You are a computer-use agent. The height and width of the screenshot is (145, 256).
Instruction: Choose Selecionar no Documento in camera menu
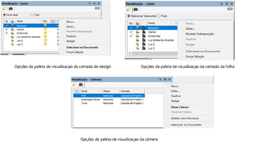pos(186,125)
